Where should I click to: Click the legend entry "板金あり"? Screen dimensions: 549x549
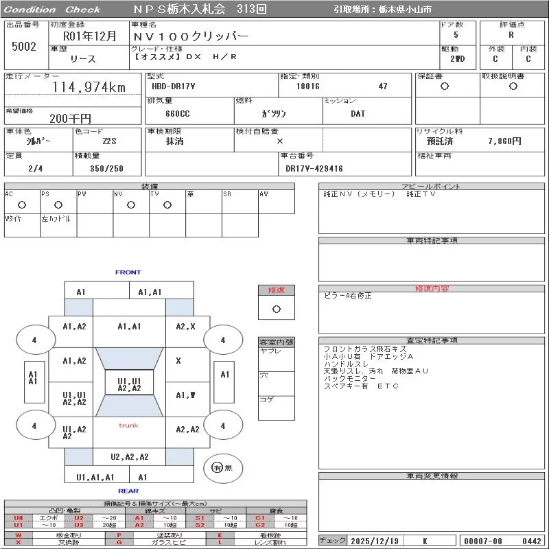(x=68, y=535)
